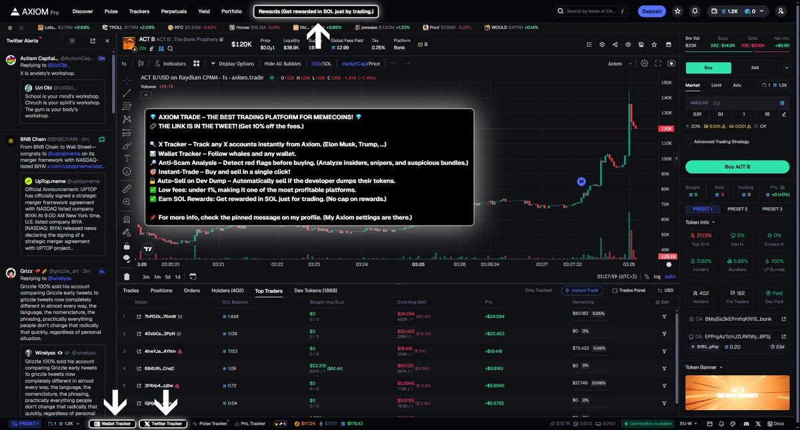
Task: Click the trash icon to remove drawings
Action: [x=127, y=276]
